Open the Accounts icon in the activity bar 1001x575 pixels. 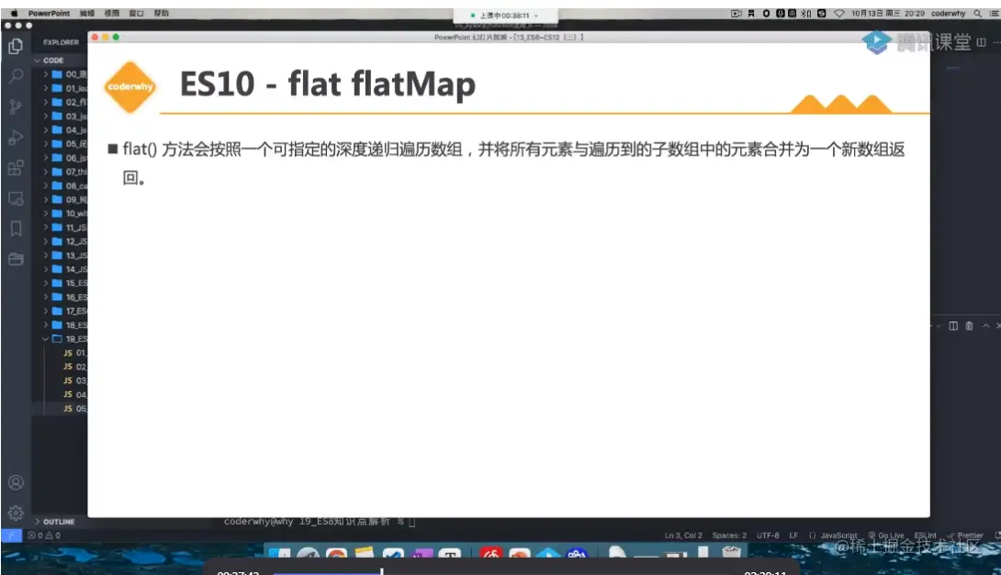coord(16,482)
